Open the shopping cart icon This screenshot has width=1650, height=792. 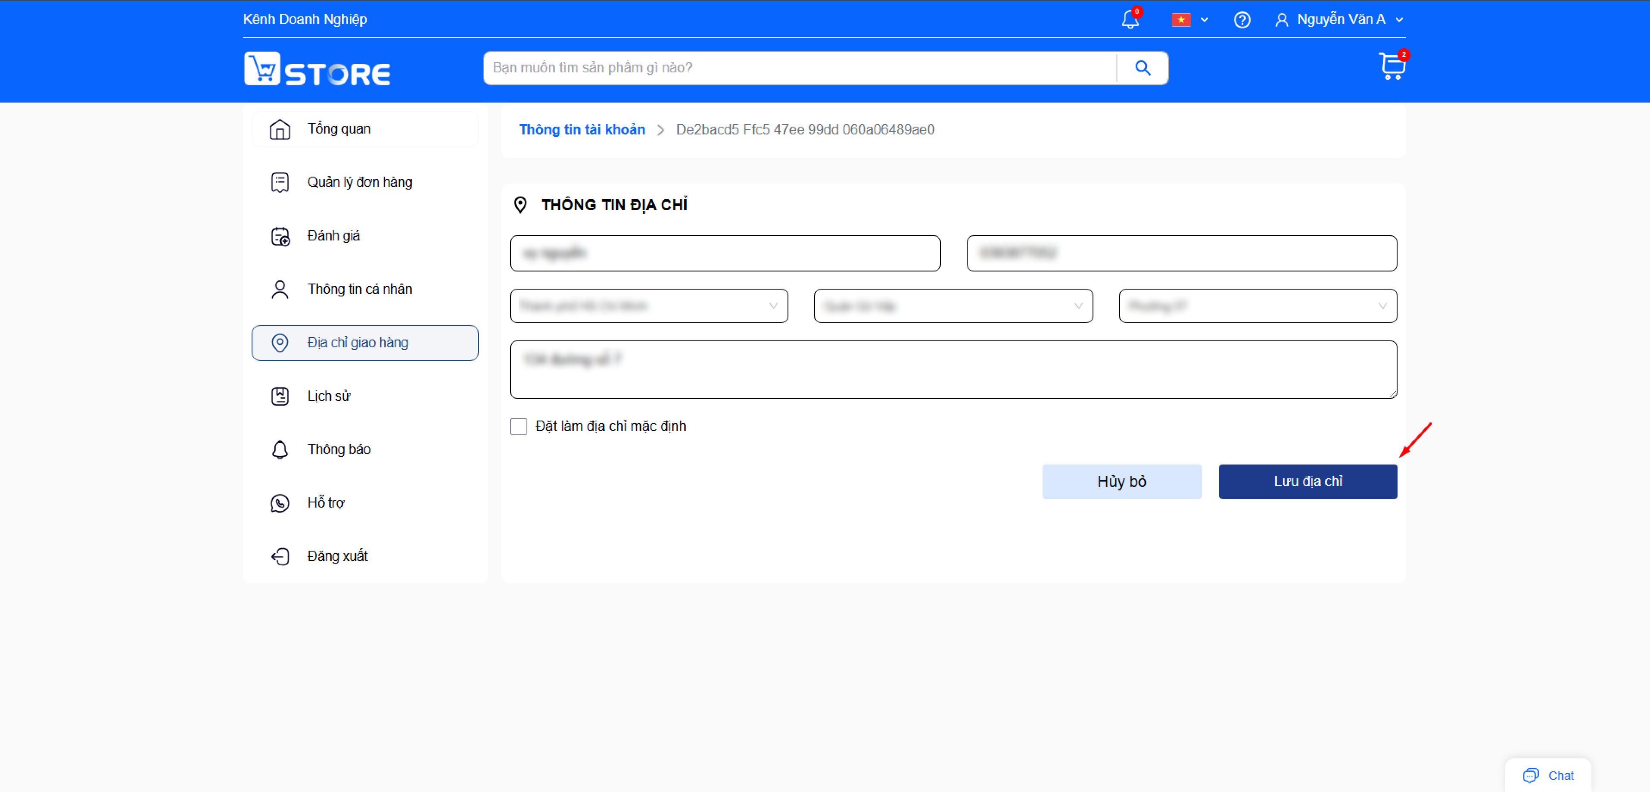[1391, 67]
